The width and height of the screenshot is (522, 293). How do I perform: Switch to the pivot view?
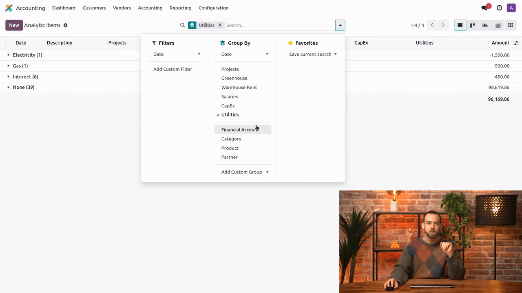(498, 25)
